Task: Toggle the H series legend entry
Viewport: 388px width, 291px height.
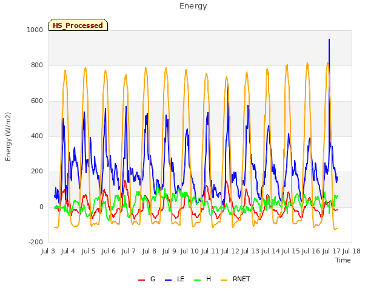Action: coord(202,279)
